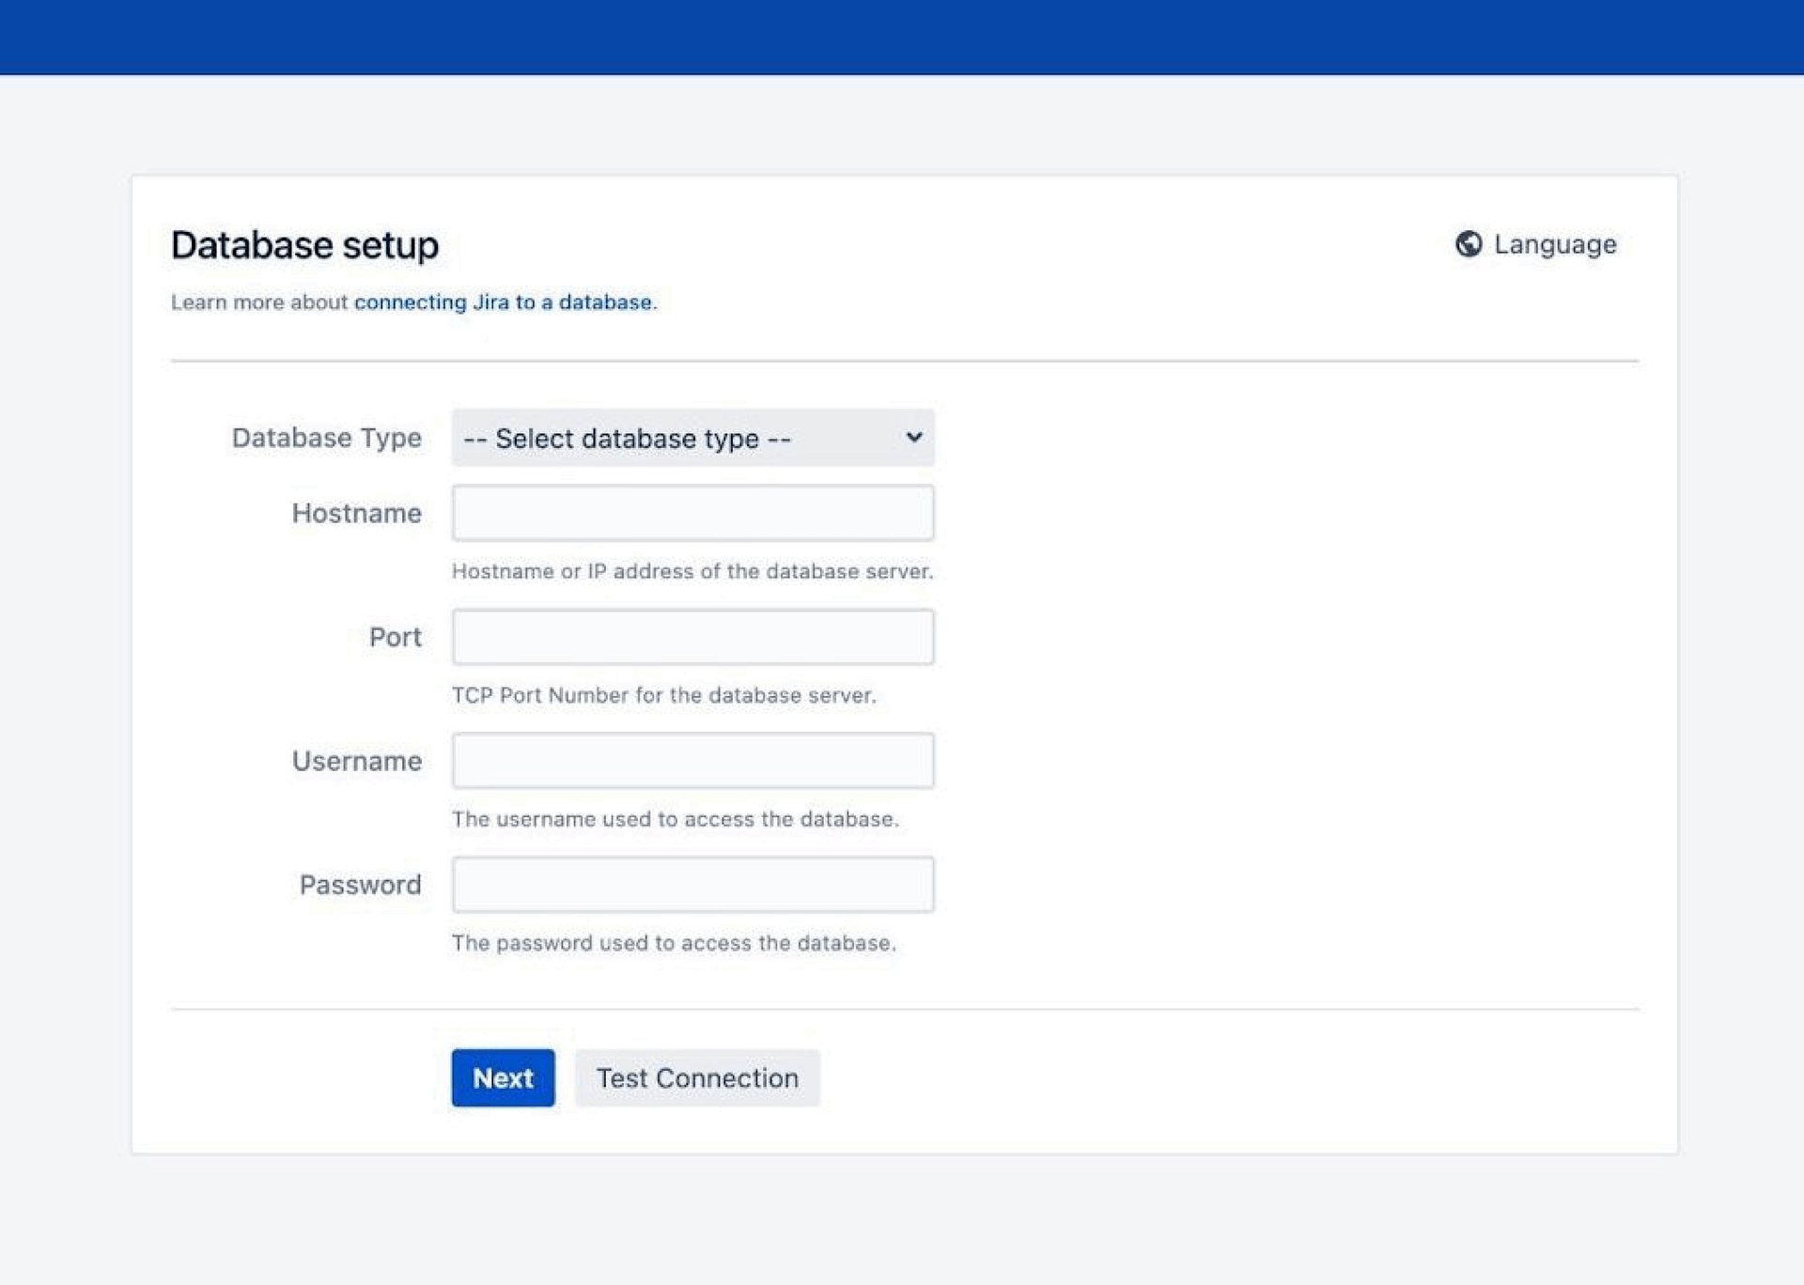Click the Database Type label
The width and height of the screenshot is (1804, 1285).
point(325,438)
